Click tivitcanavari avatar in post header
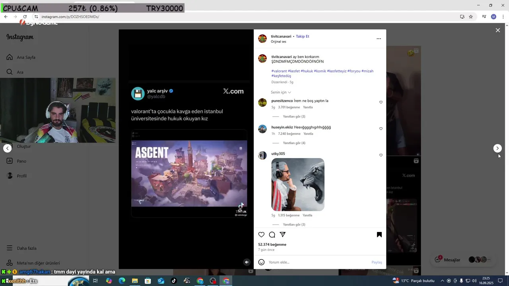 tap(262, 39)
